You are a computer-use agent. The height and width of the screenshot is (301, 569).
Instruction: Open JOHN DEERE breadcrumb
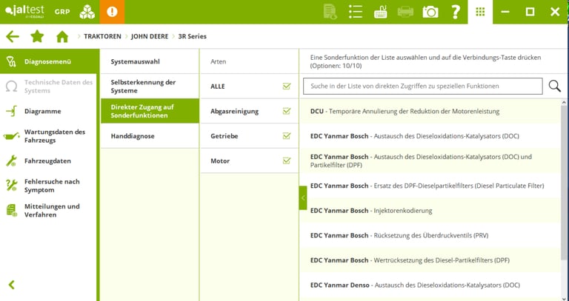coord(150,36)
